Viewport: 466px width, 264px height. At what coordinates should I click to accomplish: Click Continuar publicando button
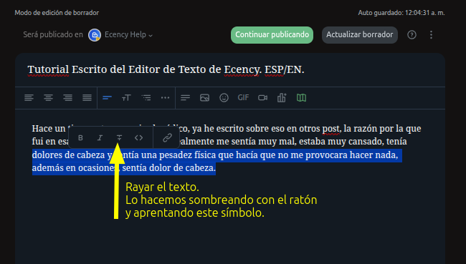coord(272,35)
